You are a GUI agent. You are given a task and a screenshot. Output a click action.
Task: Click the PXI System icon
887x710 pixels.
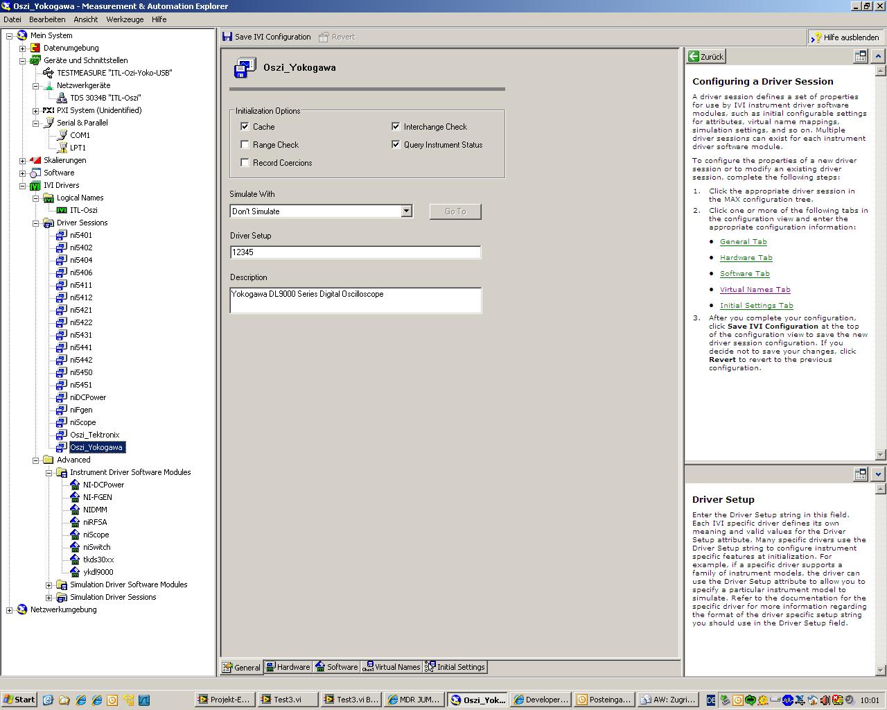tap(49, 110)
